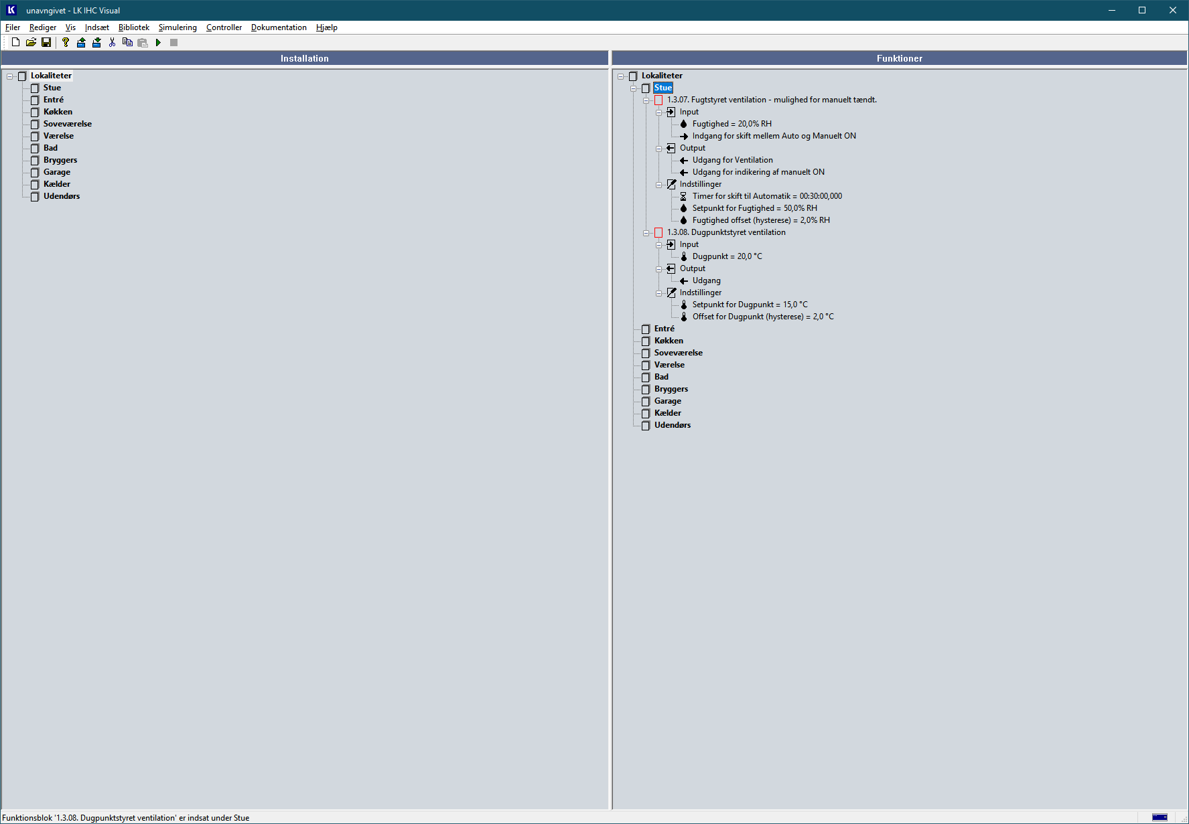Viewport: 1189px width, 824px height.
Task: Collapse Indstillinger under 1.3.08 Dugpunktstyret ventilation
Action: (x=659, y=293)
